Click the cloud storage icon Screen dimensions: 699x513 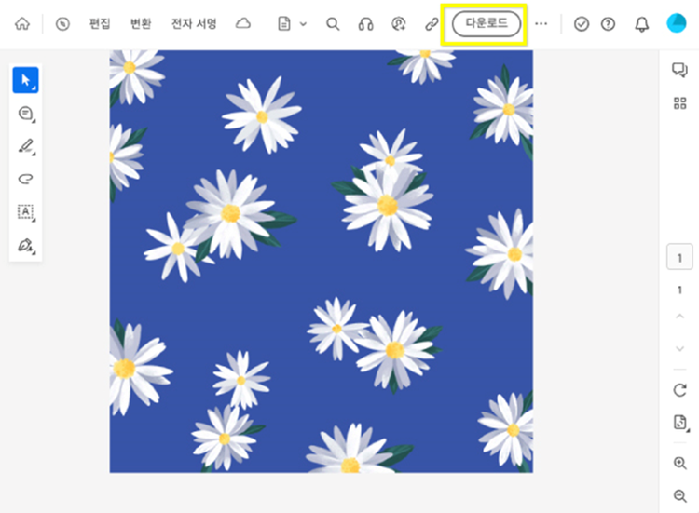[243, 23]
